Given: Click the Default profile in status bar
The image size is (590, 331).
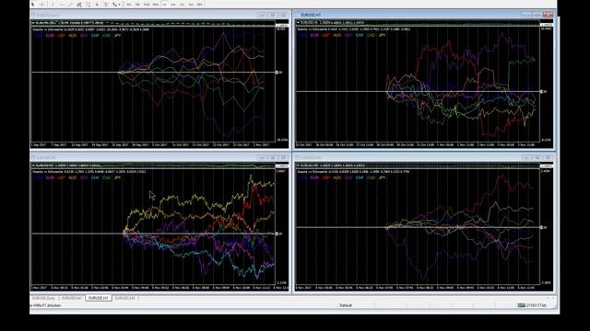Looking at the screenshot, I should pyautogui.click(x=346, y=305).
